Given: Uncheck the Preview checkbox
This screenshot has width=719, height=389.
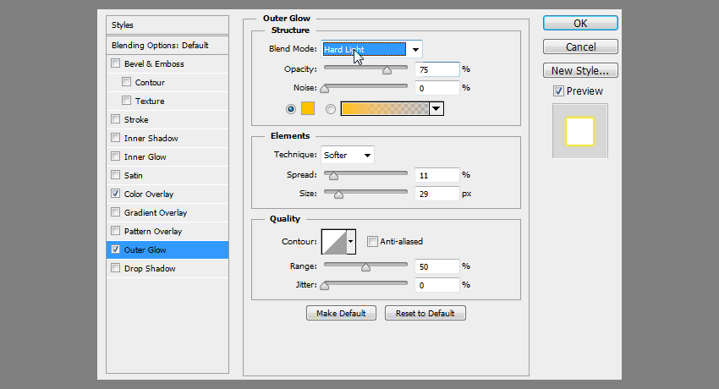Looking at the screenshot, I should click(558, 90).
